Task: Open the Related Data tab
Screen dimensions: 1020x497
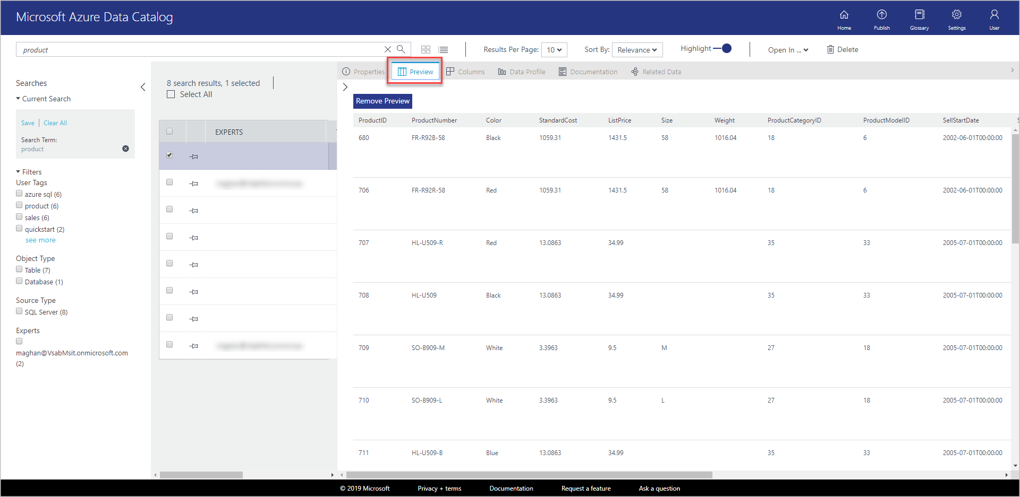Action: 656,72
